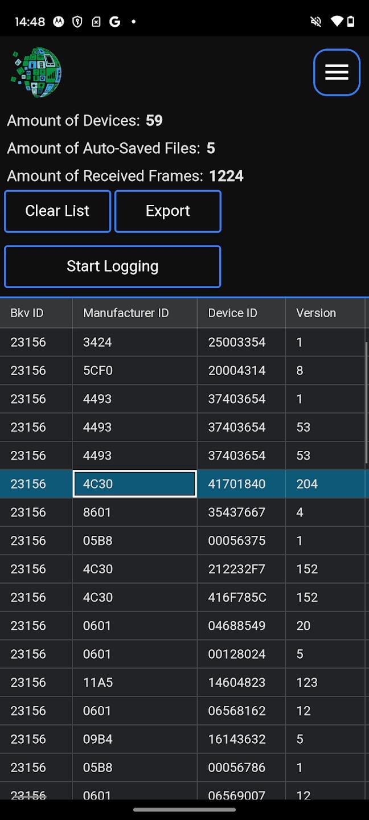
Task: Tap the Motorola icon in status bar
Action: pos(58,22)
